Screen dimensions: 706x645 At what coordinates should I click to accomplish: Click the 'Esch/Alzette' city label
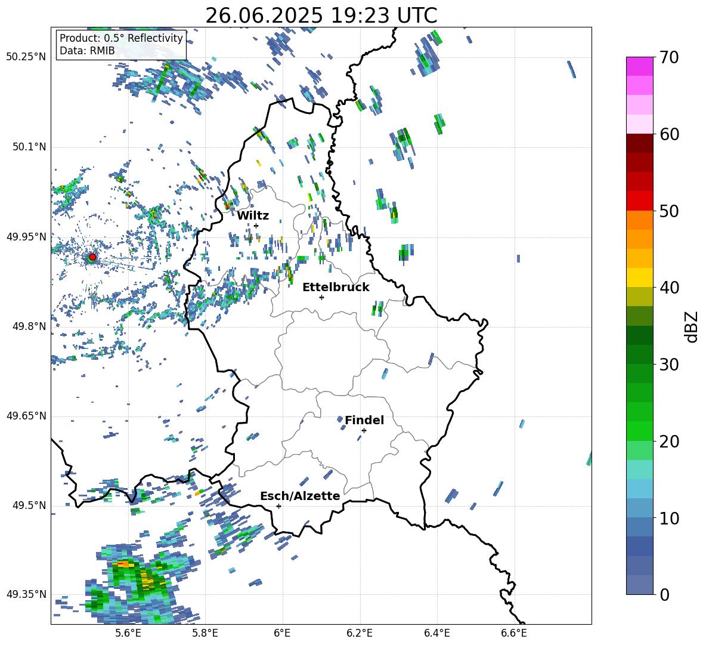300,496
